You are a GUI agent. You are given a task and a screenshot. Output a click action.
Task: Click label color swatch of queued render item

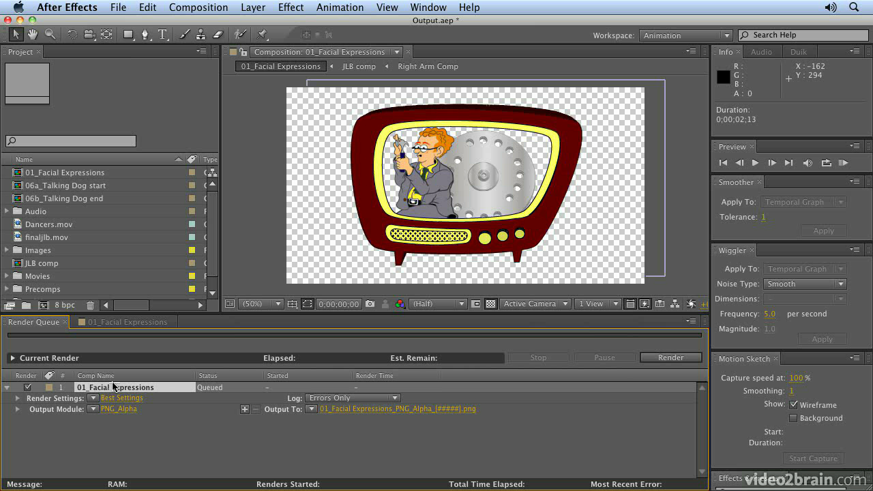tap(48, 387)
